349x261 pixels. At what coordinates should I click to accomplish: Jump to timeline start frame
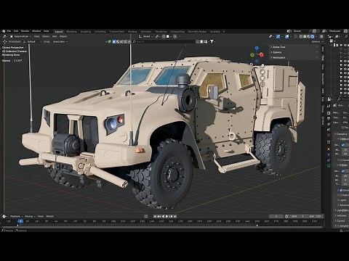(155, 216)
